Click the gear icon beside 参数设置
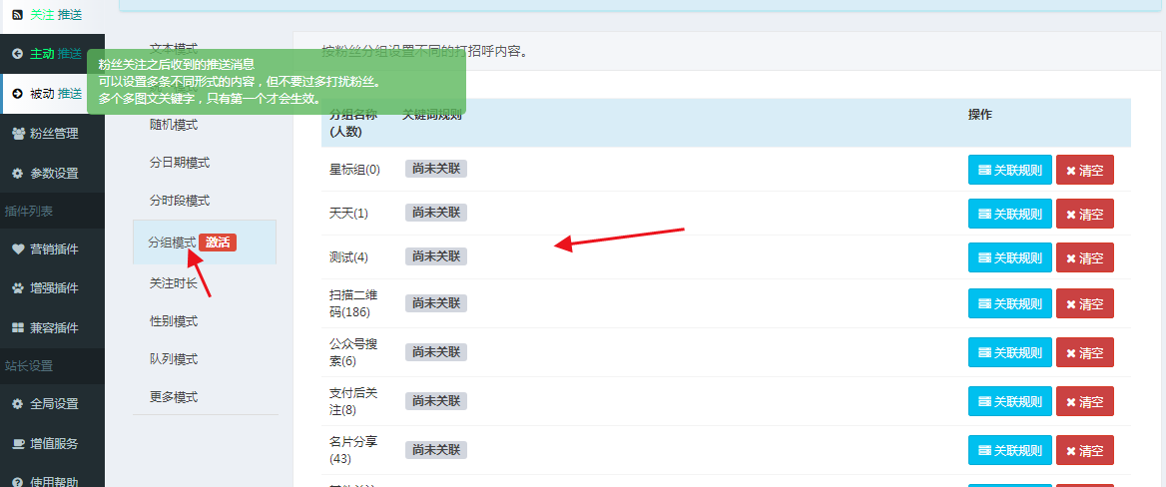 click(17, 173)
